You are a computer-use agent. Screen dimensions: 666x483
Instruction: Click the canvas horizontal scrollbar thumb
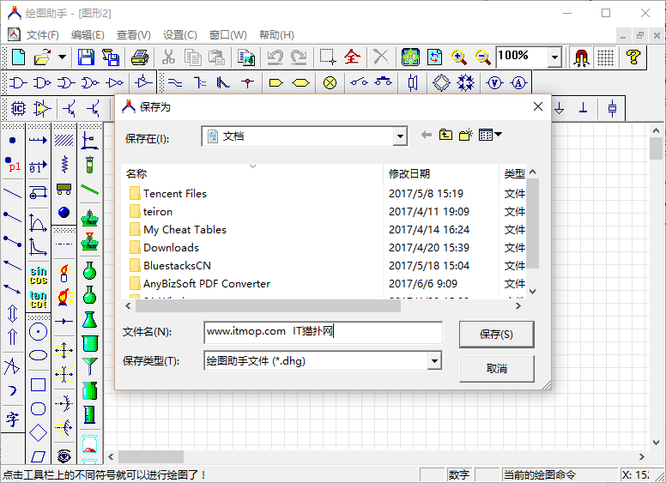151,456
